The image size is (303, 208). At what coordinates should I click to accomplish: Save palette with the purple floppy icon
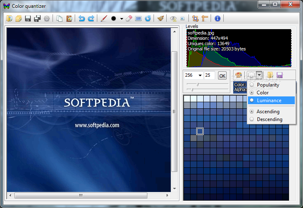280,75
